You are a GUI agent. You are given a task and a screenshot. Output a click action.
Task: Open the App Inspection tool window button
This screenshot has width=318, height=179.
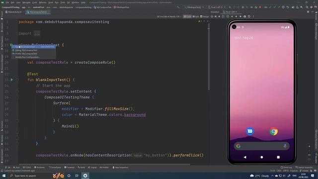click(x=120, y=168)
